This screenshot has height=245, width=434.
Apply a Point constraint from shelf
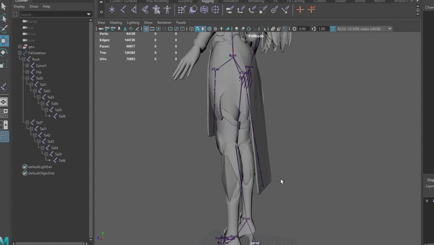click(x=241, y=10)
